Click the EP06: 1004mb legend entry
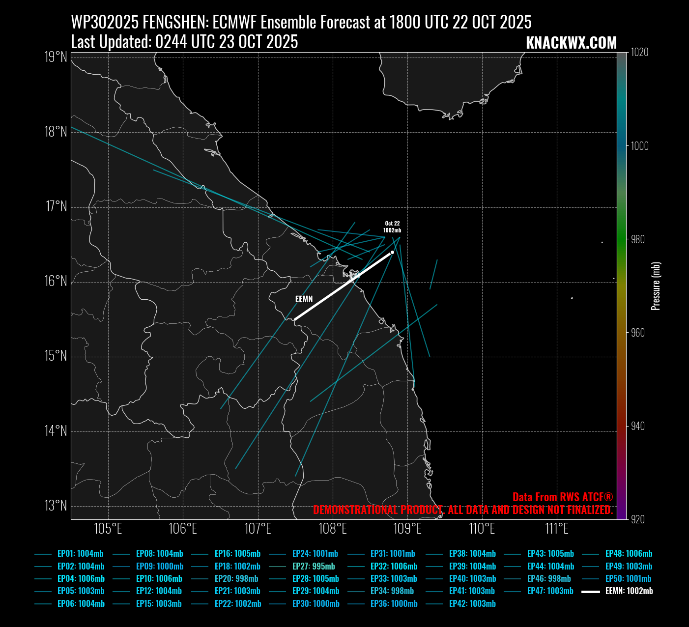689x627 pixels. [81, 604]
